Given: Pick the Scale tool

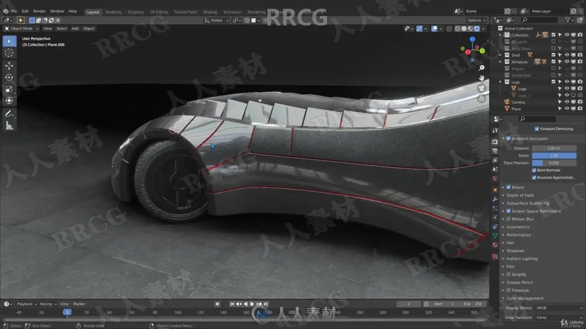Looking at the screenshot, I should click(x=9, y=89).
